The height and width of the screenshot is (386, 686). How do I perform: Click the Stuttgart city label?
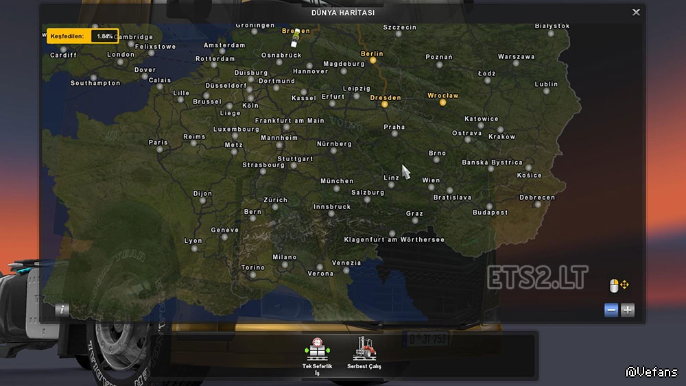tap(295, 158)
